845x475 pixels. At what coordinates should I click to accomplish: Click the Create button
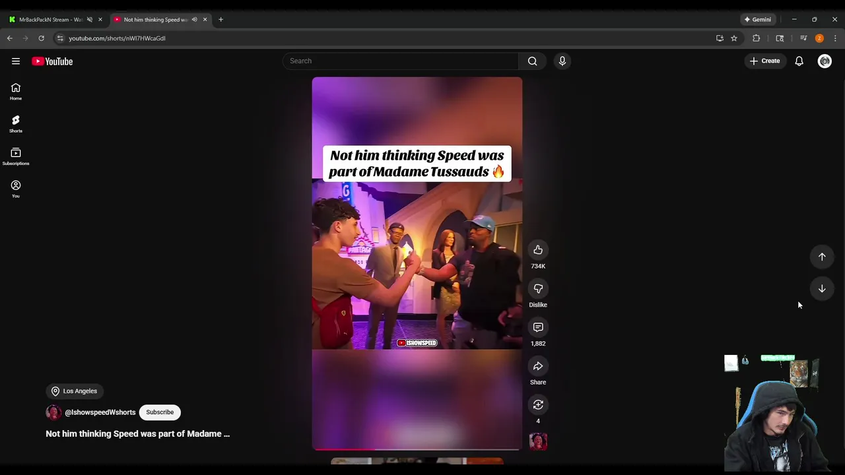[x=764, y=61]
